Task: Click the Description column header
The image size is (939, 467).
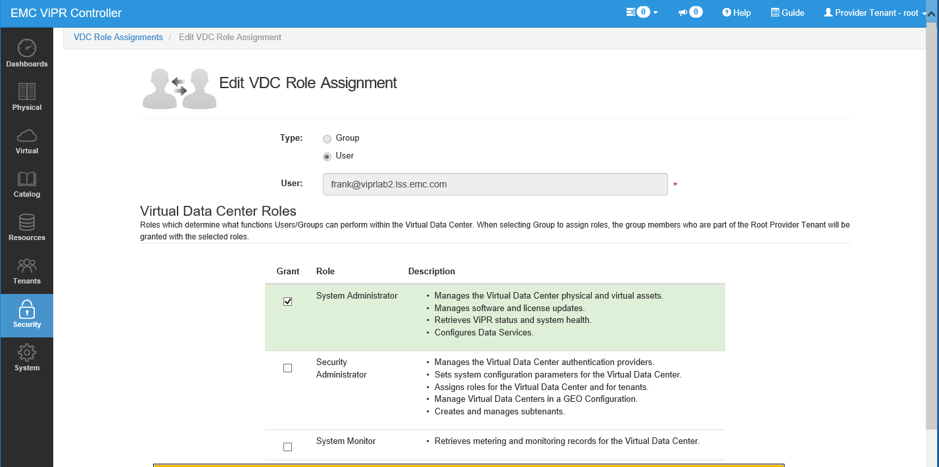Action: click(431, 271)
